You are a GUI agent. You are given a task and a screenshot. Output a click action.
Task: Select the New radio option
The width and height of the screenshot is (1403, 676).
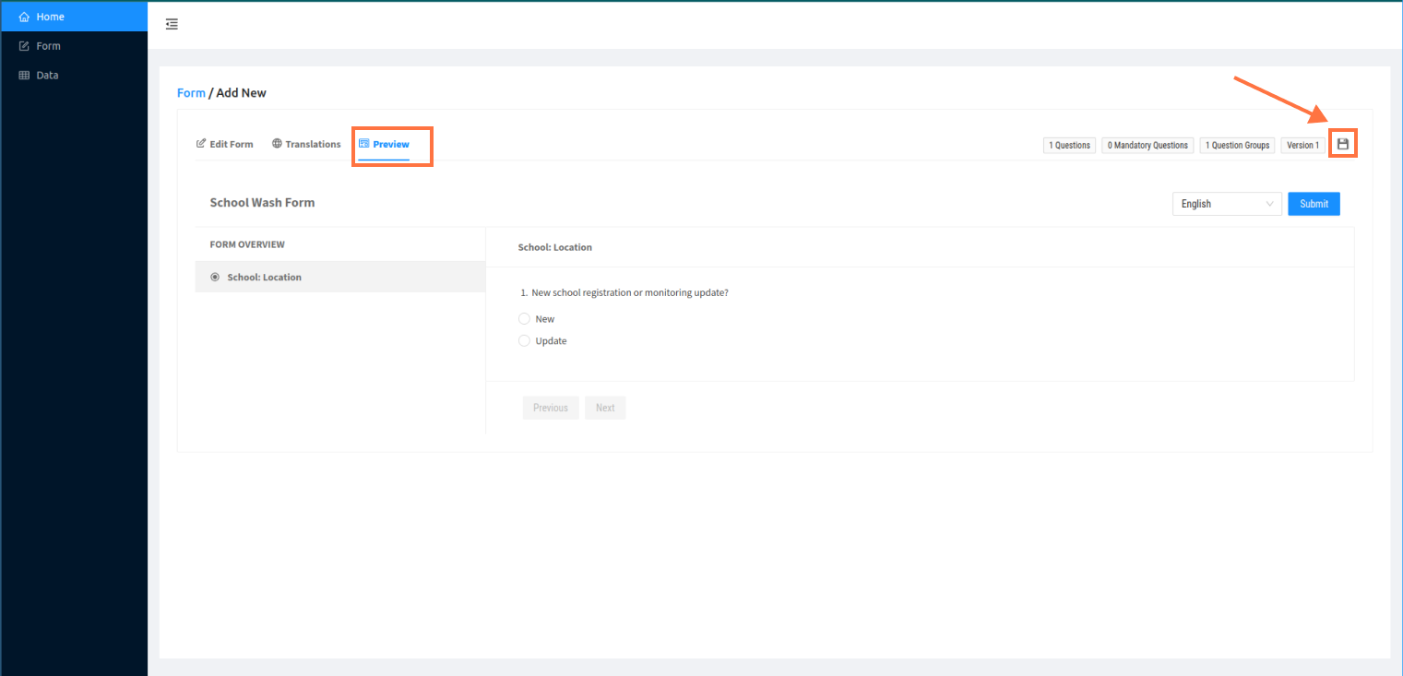click(x=524, y=319)
